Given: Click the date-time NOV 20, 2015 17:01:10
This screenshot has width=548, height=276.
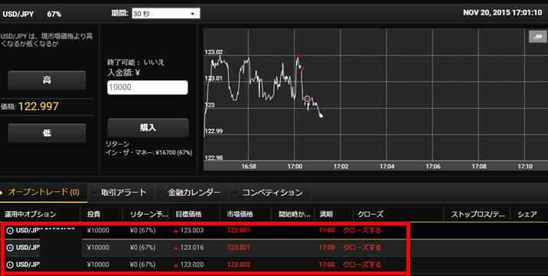Looking at the screenshot, I should tap(502, 13).
